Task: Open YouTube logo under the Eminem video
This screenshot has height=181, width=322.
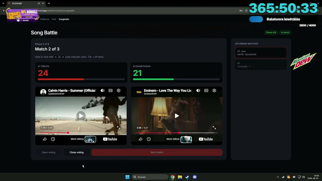Action: click(x=206, y=139)
